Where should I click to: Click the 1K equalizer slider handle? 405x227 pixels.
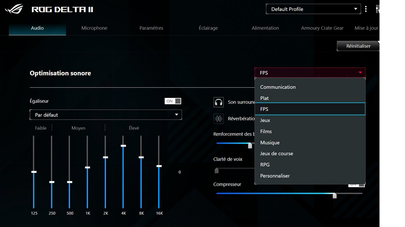pos(87,168)
